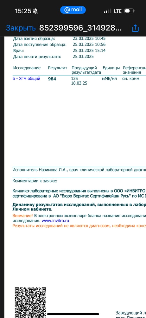146x318 pixels.
Task: Tap the battery indicator icon
Action: pos(129,11)
